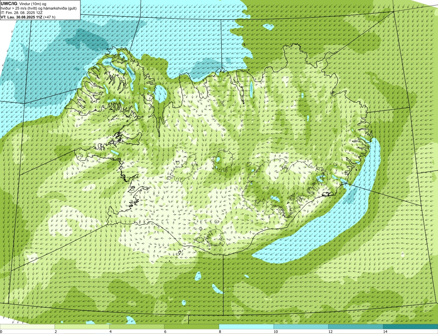Click the legend value "6"

pyautogui.click(x=165, y=332)
